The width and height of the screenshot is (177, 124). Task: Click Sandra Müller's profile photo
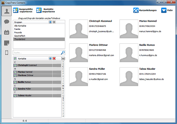click(79, 77)
